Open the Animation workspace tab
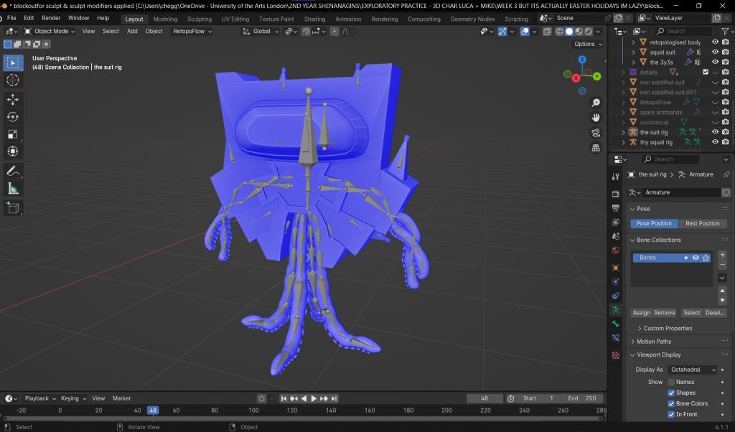Screen dimensions: 735x432 click(348, 19)
